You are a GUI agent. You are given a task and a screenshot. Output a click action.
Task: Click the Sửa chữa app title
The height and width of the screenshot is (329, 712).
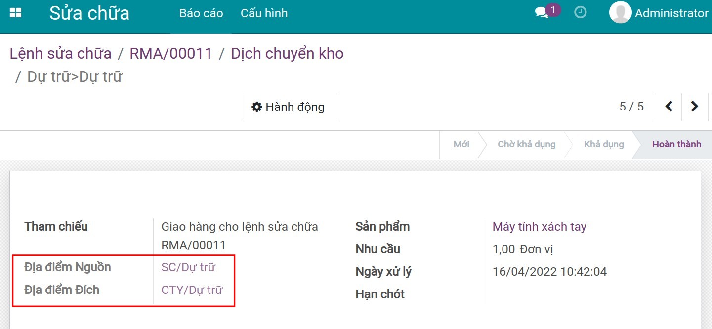[x=89, y=13]
